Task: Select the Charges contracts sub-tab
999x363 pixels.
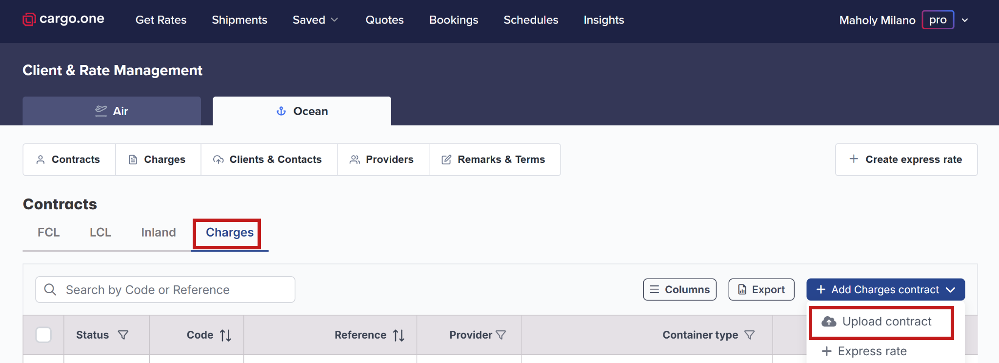Action: [x=229, y=233]
